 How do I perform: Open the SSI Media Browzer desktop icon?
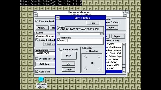[41, 83]
